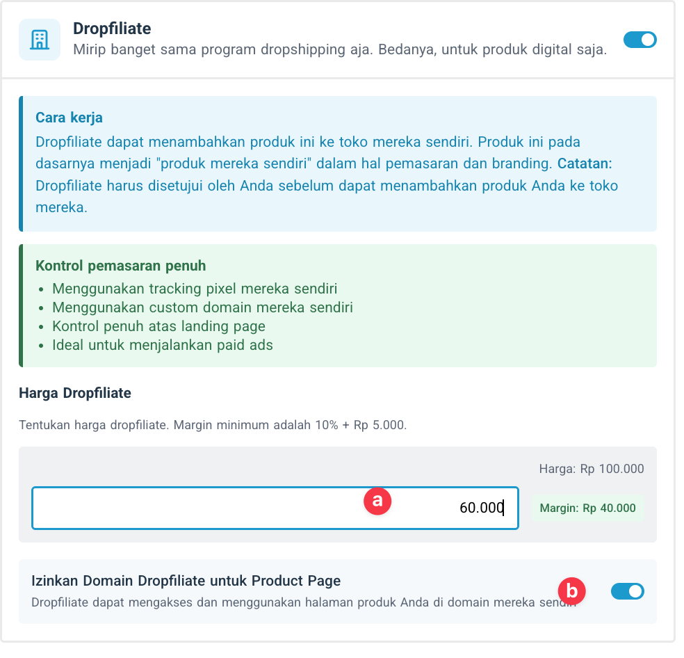The height and width of the screenshot is (658, 684).
Task: Select the Cara kerja heading
Action: tap(69, 117)
